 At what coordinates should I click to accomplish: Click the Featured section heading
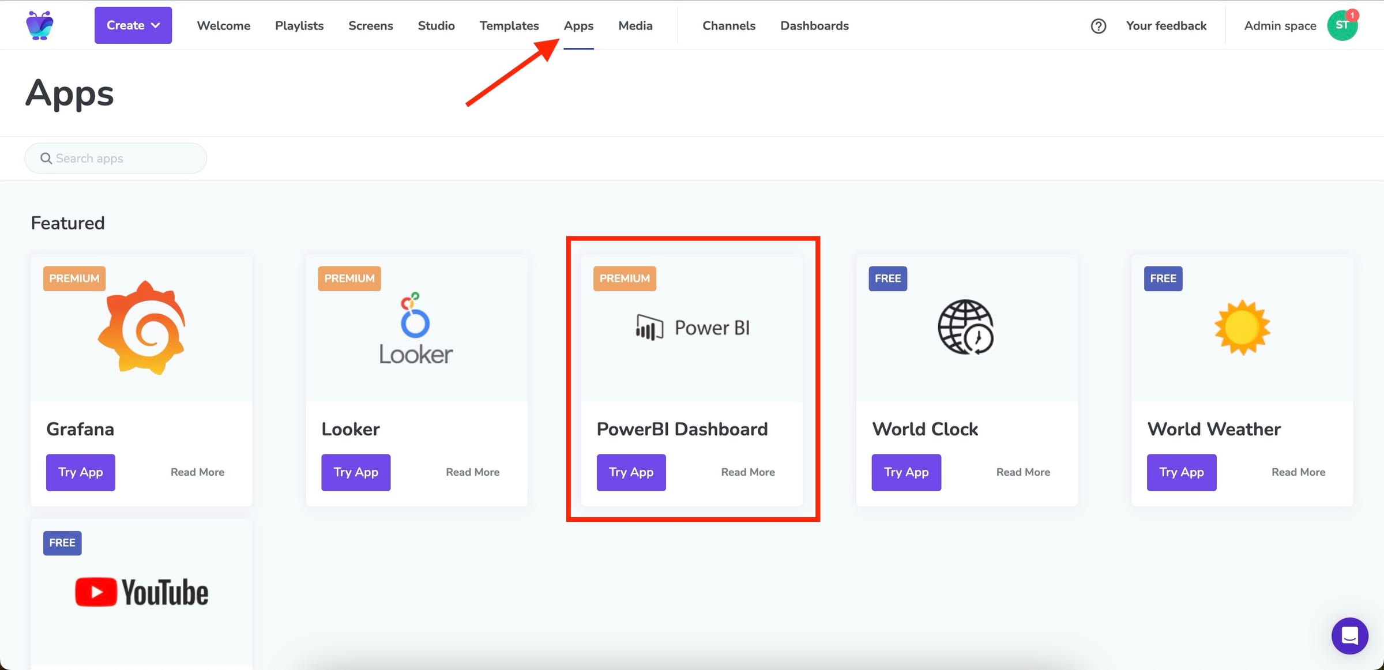(68, 223)
